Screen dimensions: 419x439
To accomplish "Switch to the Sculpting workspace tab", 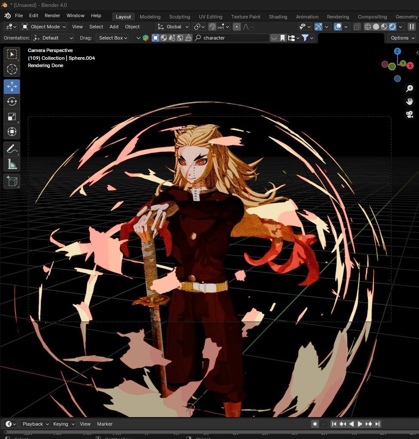I will (x=179, y=17).
